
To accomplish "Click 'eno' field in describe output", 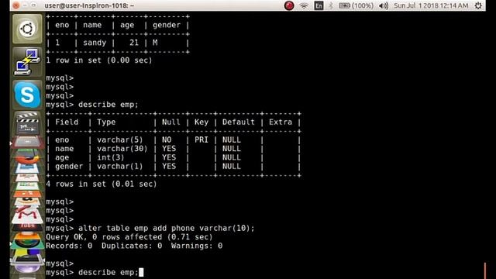I will tap(62, 139).
